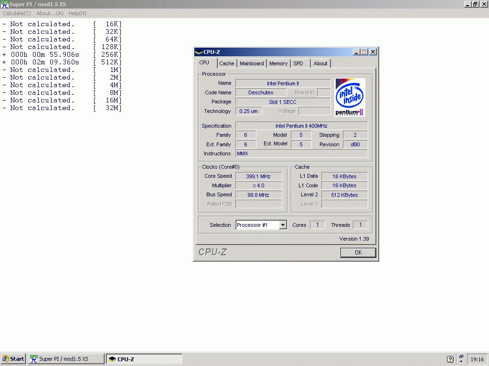Click the L1 Data value 16 KBytes

[344, 176]
